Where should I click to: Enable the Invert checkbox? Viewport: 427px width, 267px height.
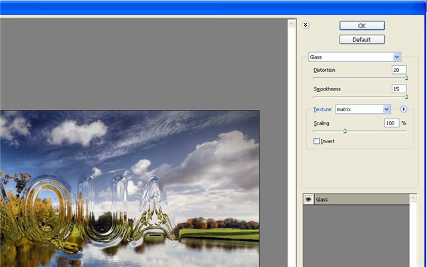tap(317, 141)
